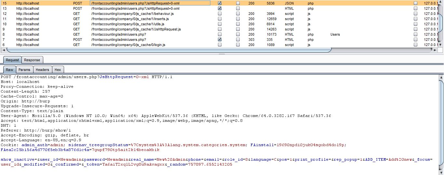
Task: Click the users.php? URL in POST row 7
Action: coord(119,40)
